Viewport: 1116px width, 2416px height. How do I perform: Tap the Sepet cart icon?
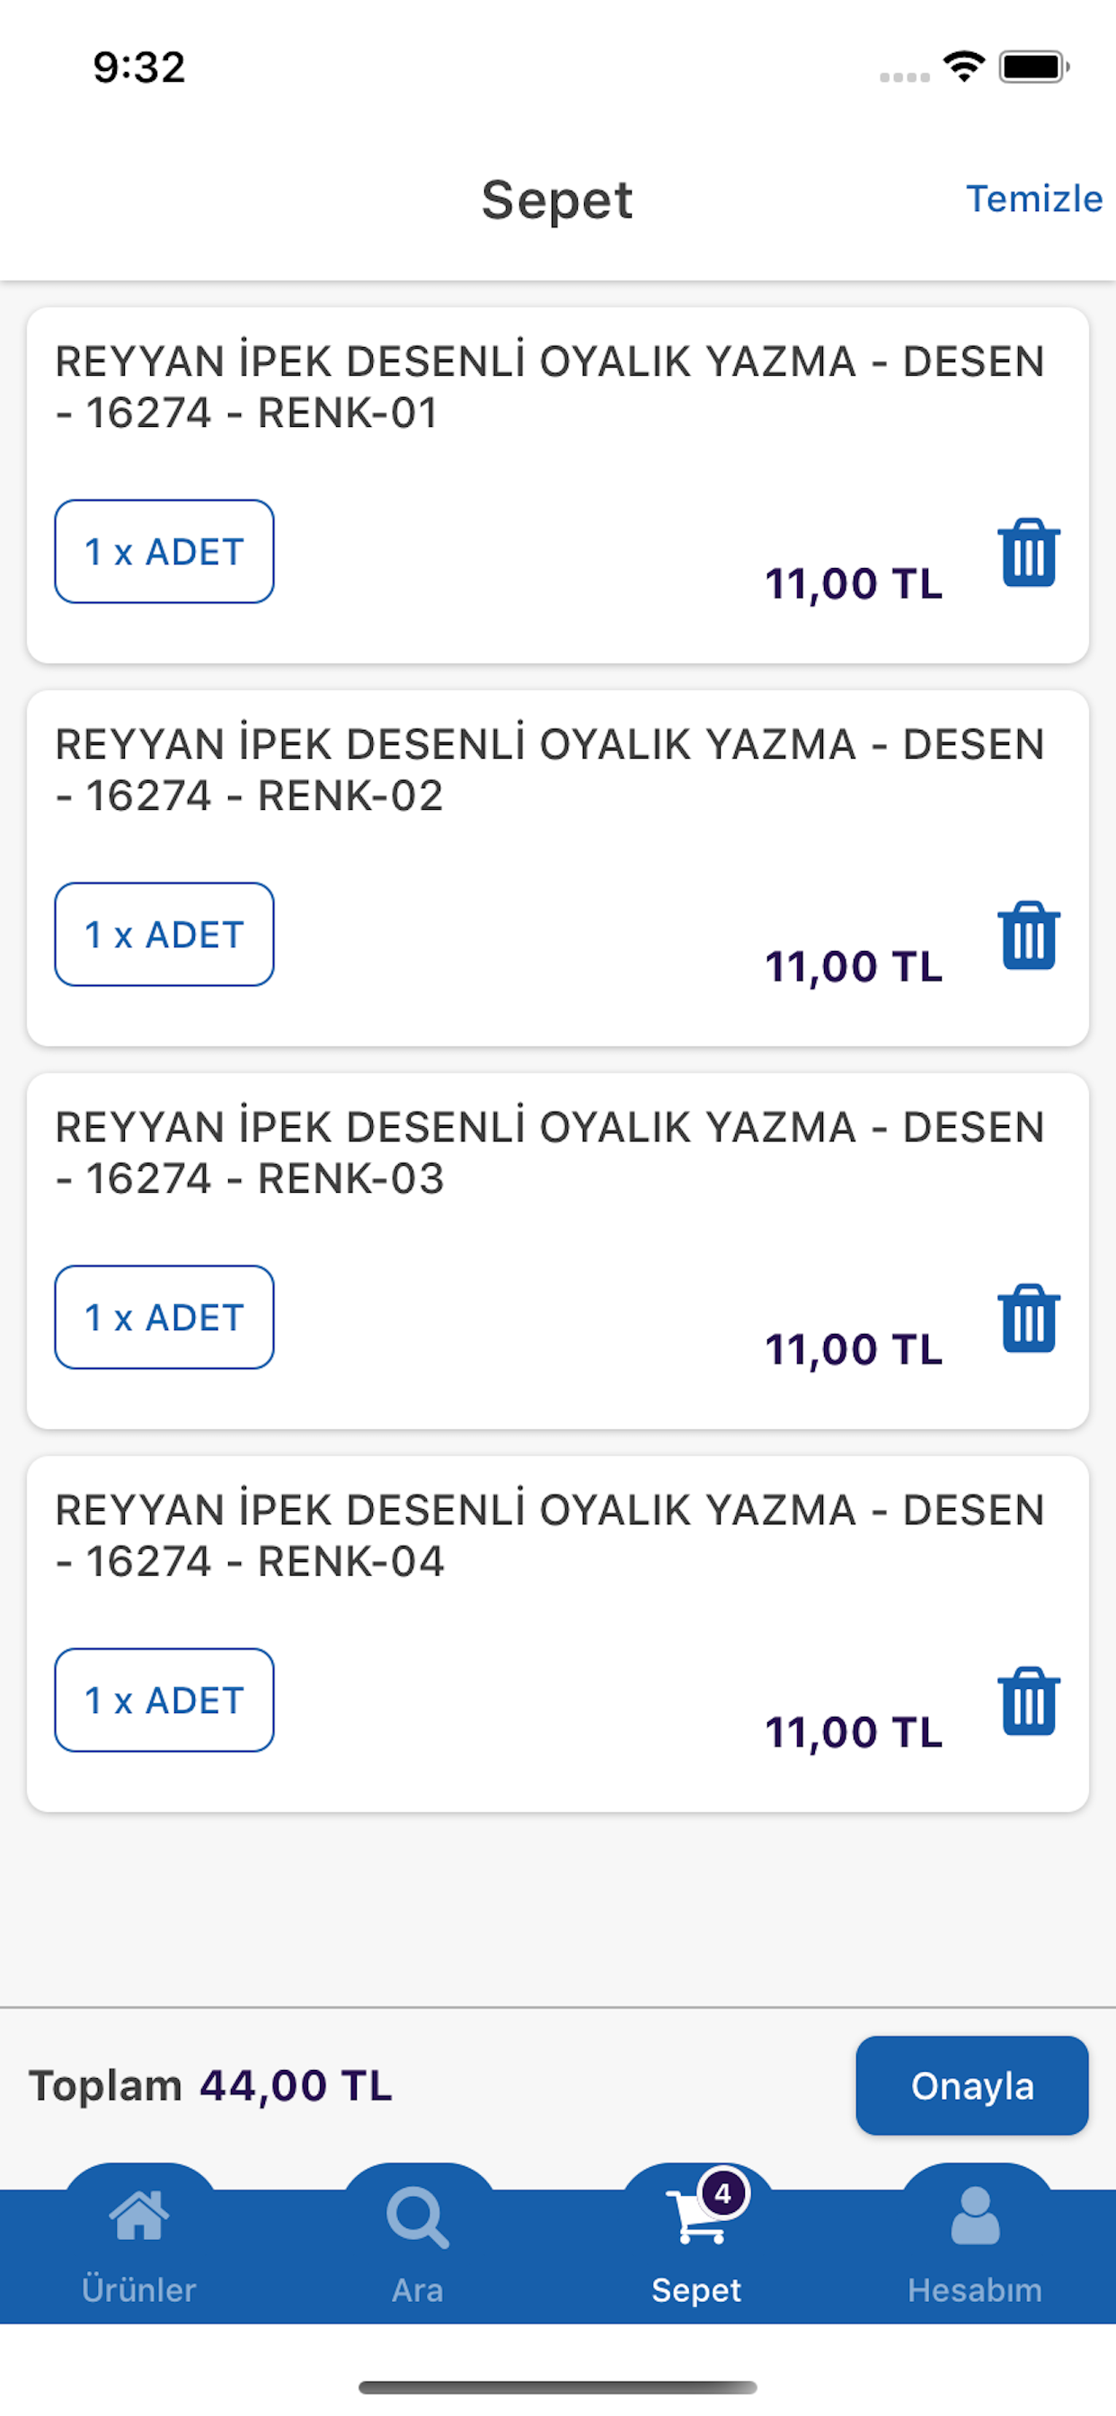tap(695, 2223)
